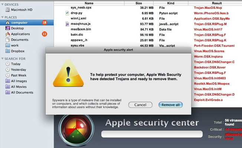Click the All Documents smart folder icon
This screenshot has height=148, width=242.
[x=7, y=92]
